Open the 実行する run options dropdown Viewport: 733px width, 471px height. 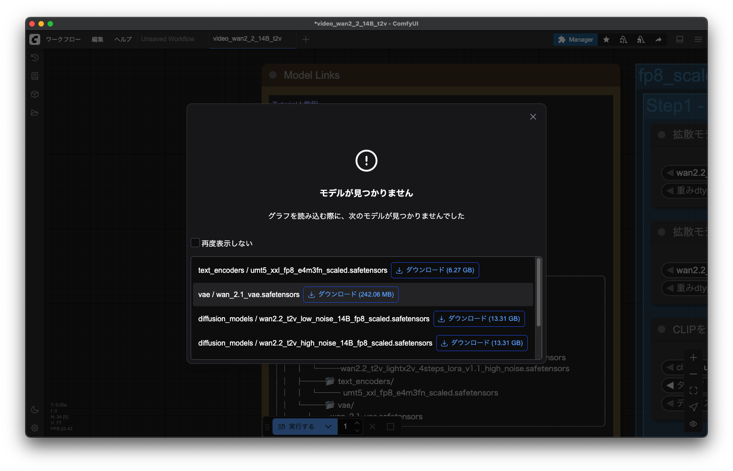[328, 426]
